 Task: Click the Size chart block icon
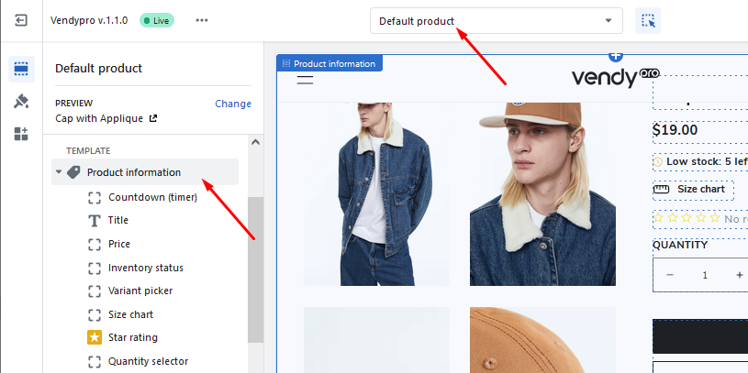tap(95, 314)
